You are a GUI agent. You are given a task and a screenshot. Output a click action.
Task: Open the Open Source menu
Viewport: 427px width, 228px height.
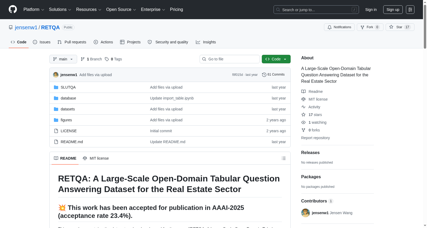[x=121, y=10]
